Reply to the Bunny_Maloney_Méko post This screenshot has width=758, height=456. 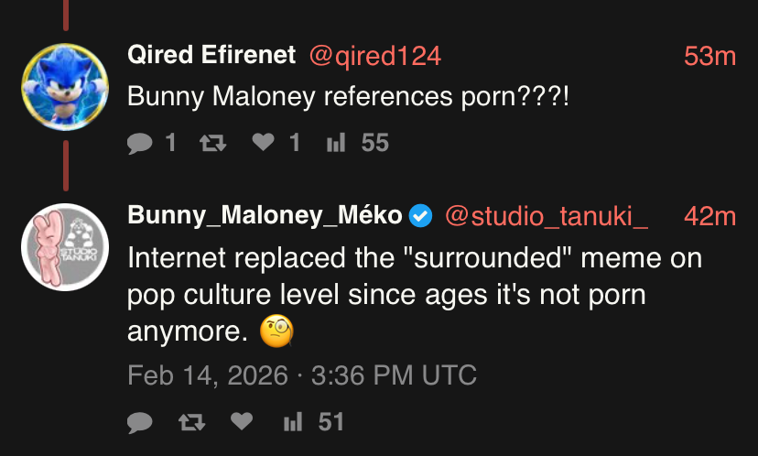click(140, 421)
